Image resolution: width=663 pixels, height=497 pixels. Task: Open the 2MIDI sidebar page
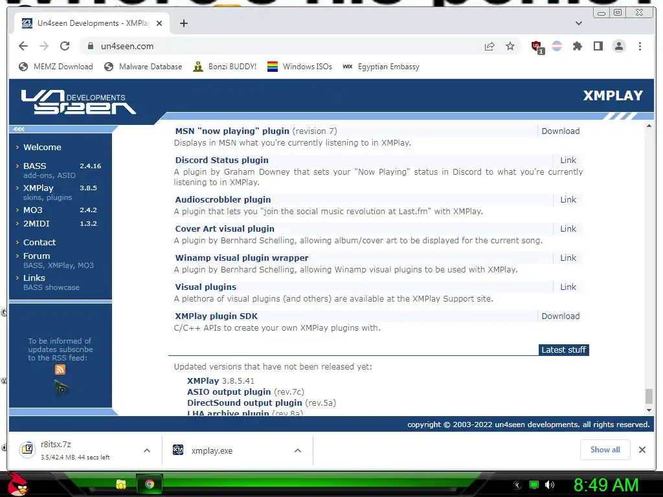coord(36,223)
